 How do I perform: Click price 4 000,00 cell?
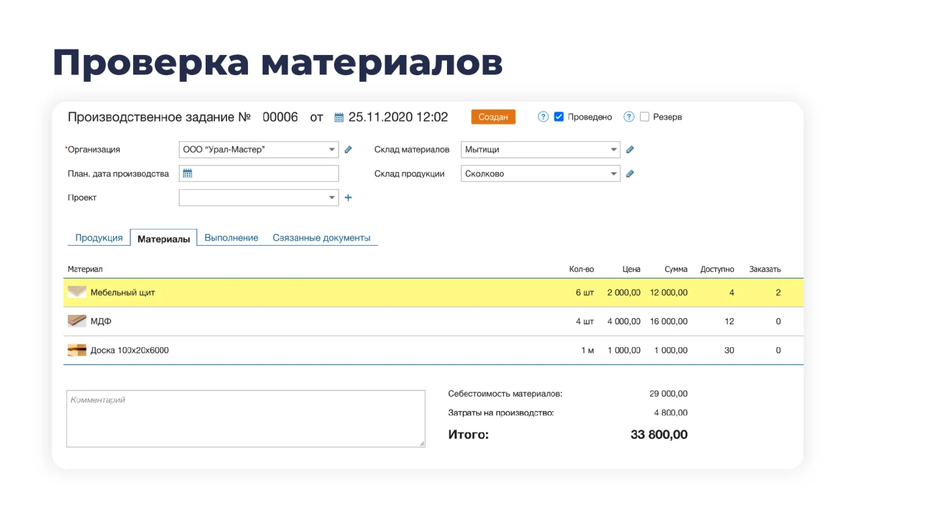tap(624, 322)
